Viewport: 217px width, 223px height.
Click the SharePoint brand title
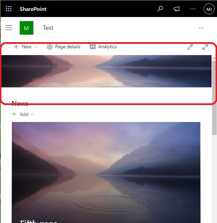(33, 9)
